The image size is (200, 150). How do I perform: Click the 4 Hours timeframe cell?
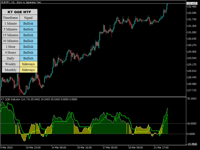click(x=11, y=52)
